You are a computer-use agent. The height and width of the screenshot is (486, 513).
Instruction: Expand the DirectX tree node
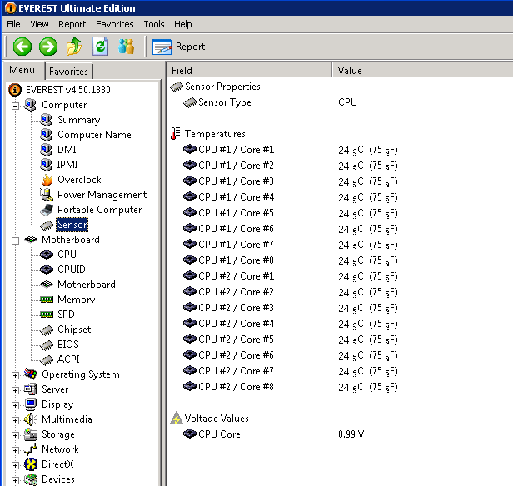pyautogui.click(x=15, y=465)
